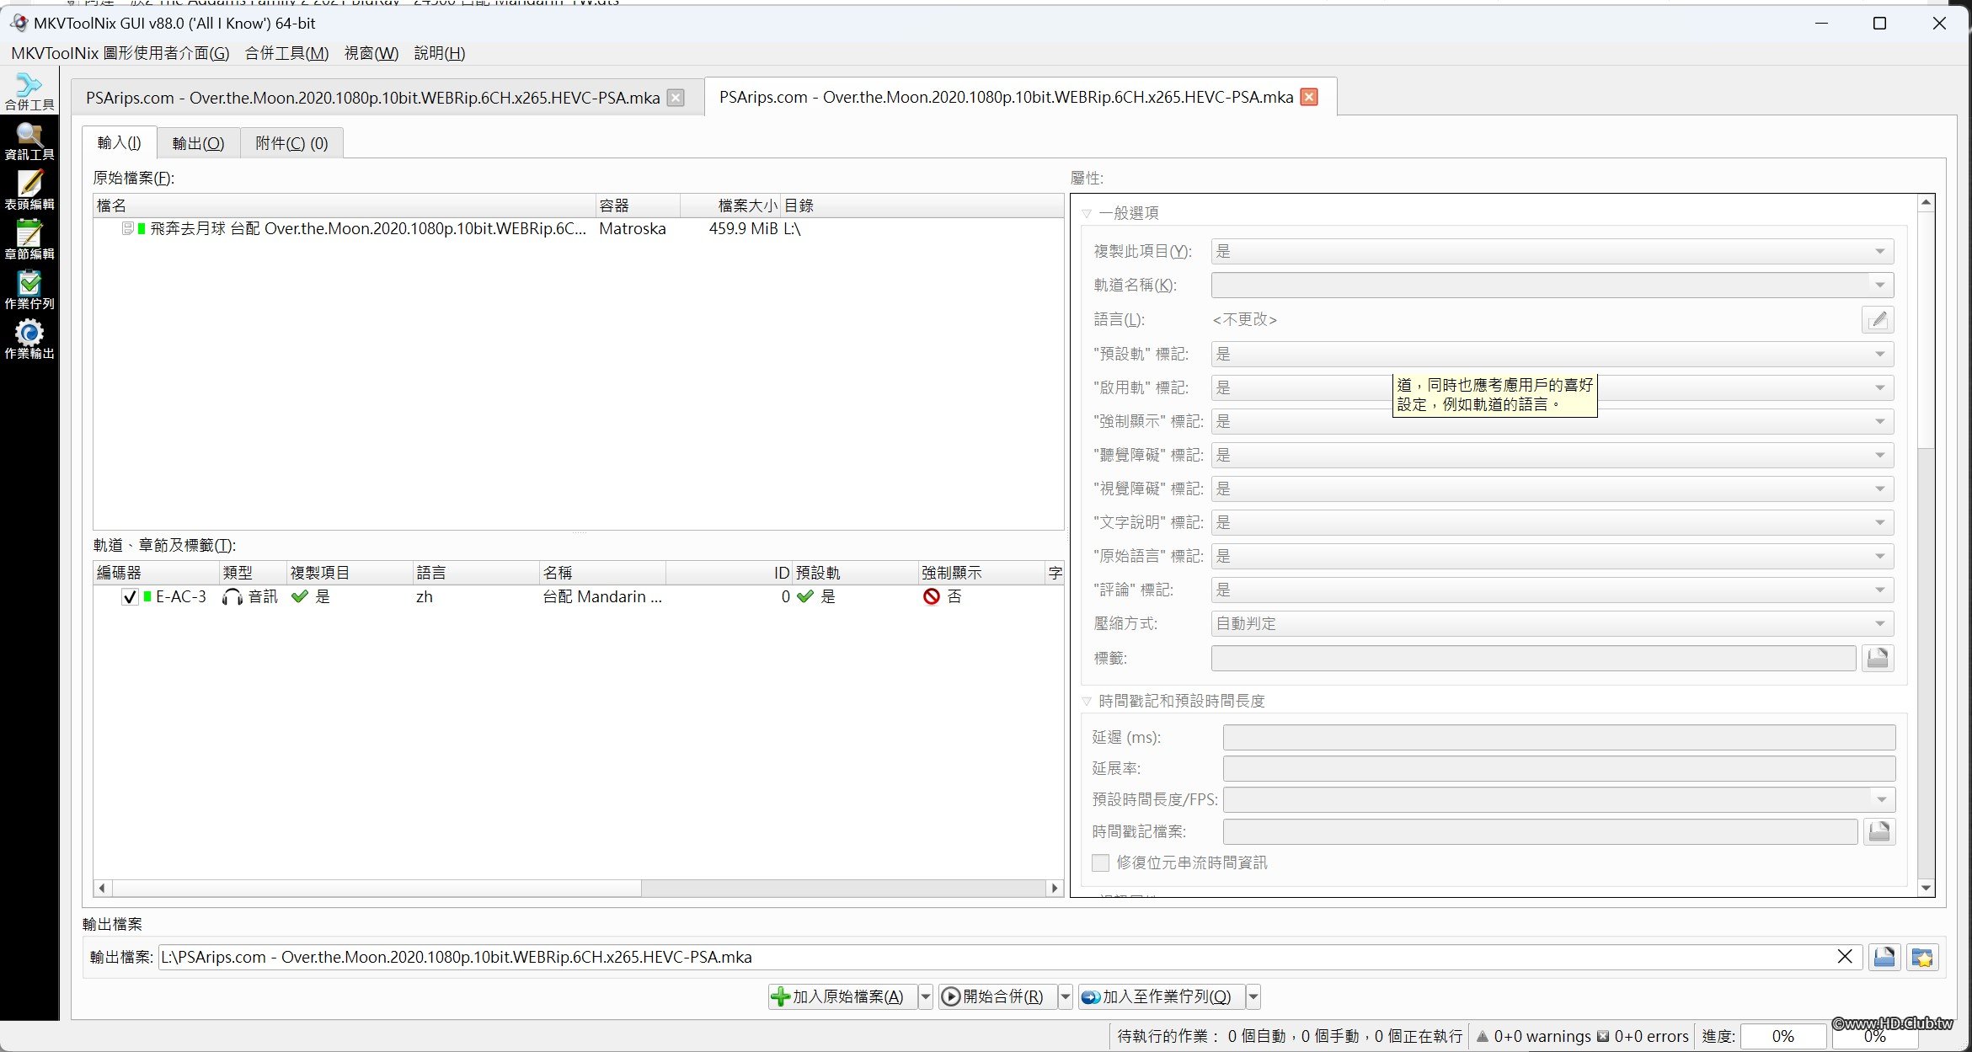This screenshot has height=1052, width=1972.
Task: Uncheck the E-AC-3 audio track checkbox
Action: (130, 597)
